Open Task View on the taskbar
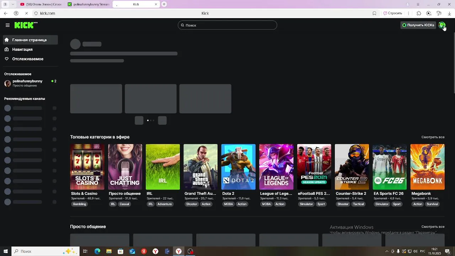 [x=85, y=251]
